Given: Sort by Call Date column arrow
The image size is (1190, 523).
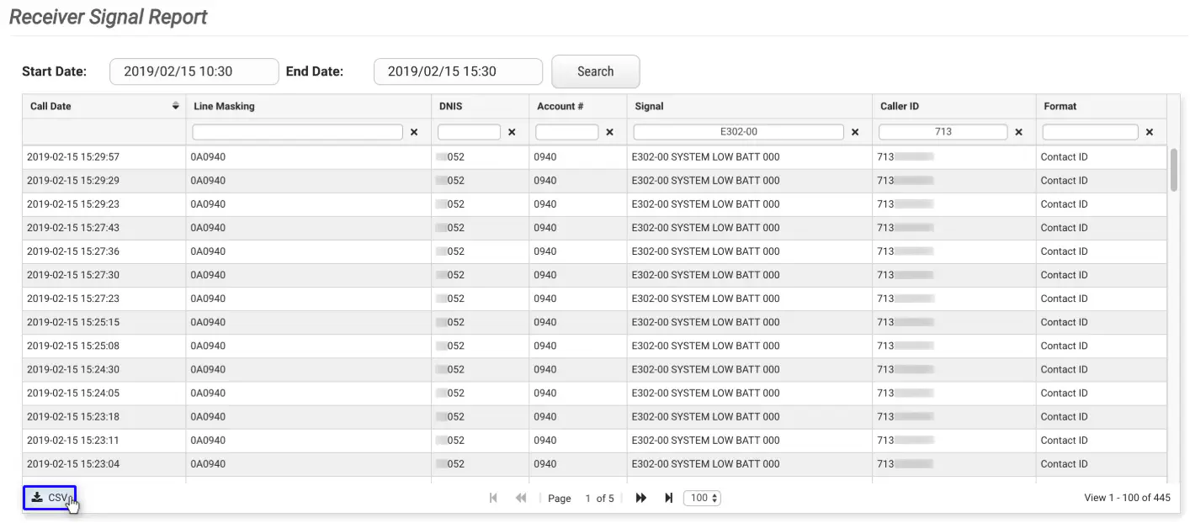Looking at the screenshot, I should click(x=175, y=106).
